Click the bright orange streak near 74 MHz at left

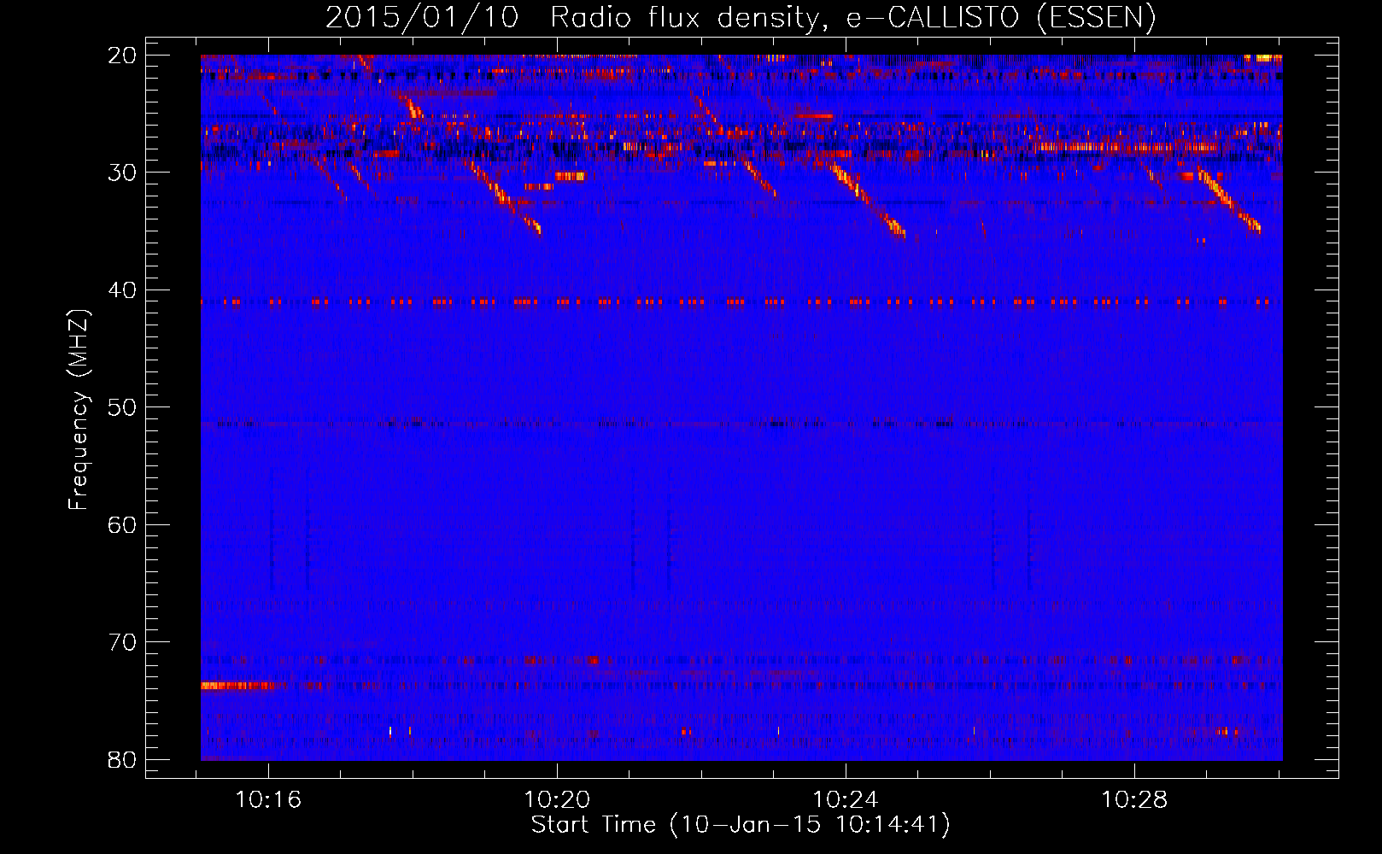coord(239,686)
